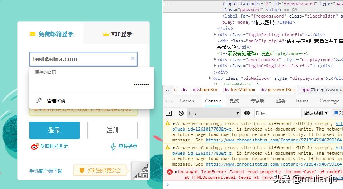343x189 pixels.
Task: Open first p?web_id=1261017783 script link
Action: [x=202, y=129]
